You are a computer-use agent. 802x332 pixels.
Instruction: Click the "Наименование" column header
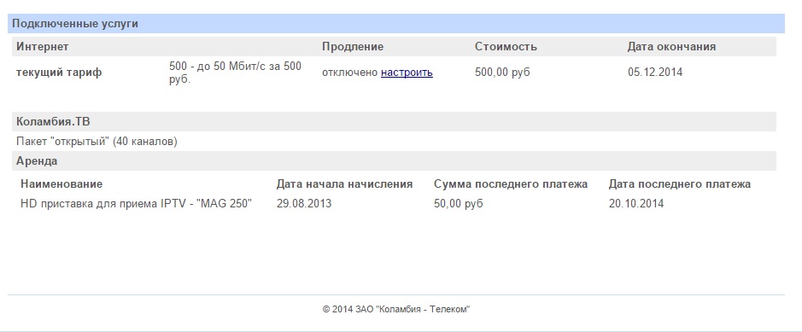click(x=61, y=183)
